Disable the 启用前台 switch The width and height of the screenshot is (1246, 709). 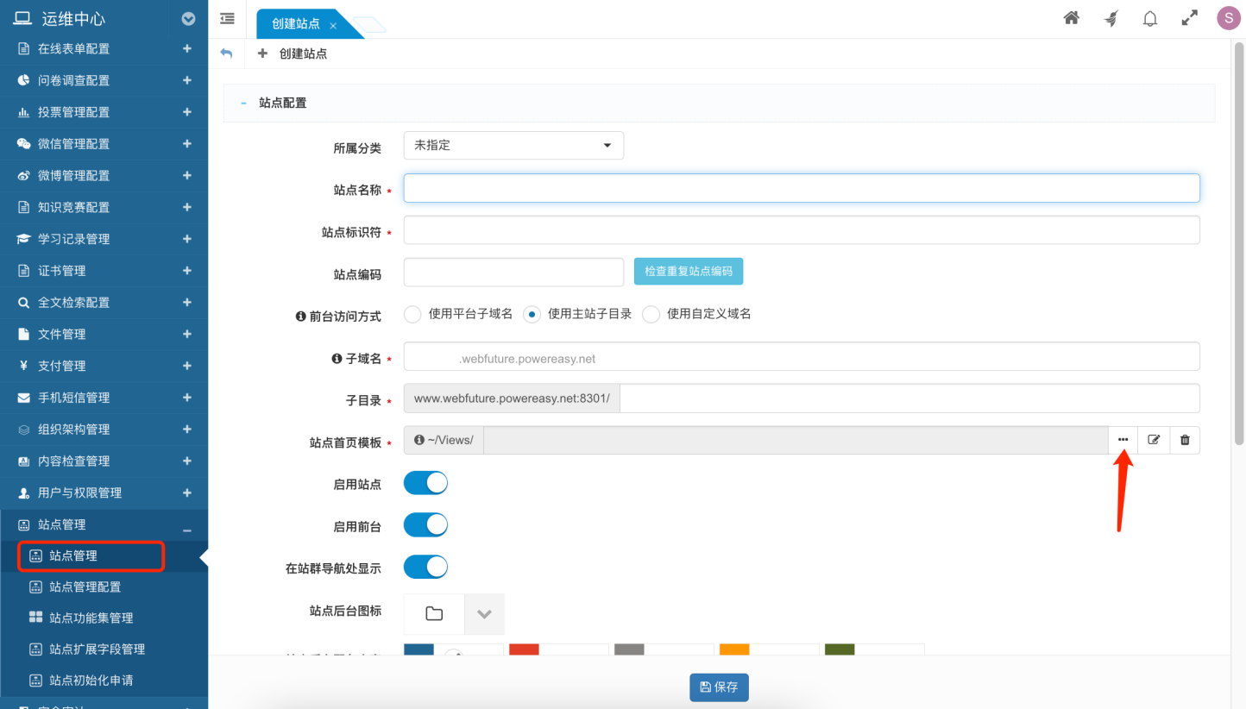tap(425, 524)
